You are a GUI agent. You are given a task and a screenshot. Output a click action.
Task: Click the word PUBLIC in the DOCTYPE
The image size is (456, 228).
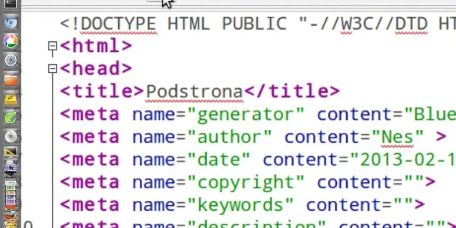click(x=254, y=24)
